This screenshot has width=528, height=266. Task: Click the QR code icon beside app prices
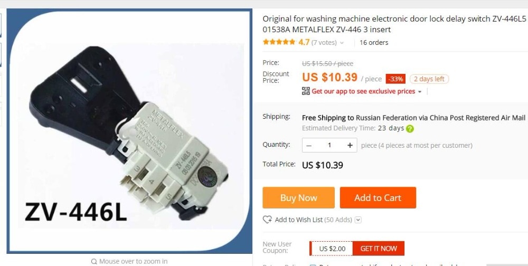pos(306,91)
